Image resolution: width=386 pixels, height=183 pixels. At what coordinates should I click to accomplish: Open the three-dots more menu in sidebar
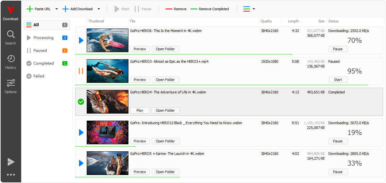pyautogui.click(x=11, y=175)
